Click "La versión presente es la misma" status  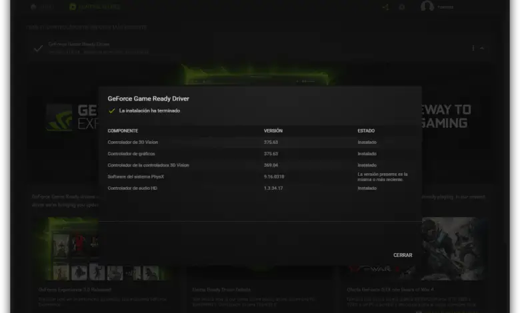(x=383, y=177)
